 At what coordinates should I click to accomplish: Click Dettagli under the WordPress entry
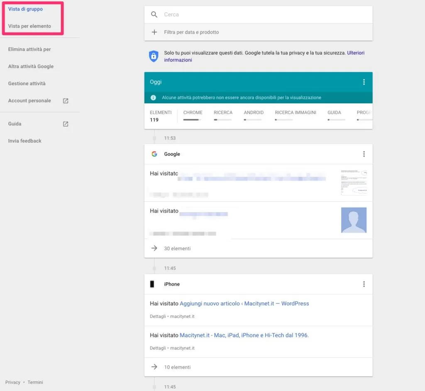pos(158,316)
